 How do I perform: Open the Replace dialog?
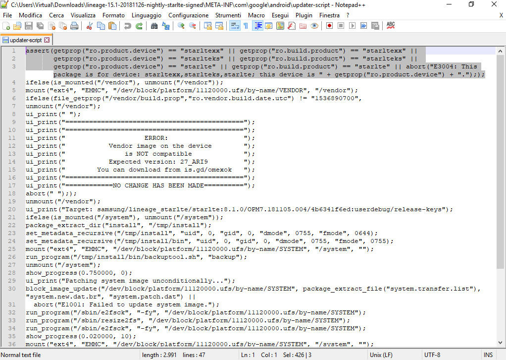(x=166, y=25)
